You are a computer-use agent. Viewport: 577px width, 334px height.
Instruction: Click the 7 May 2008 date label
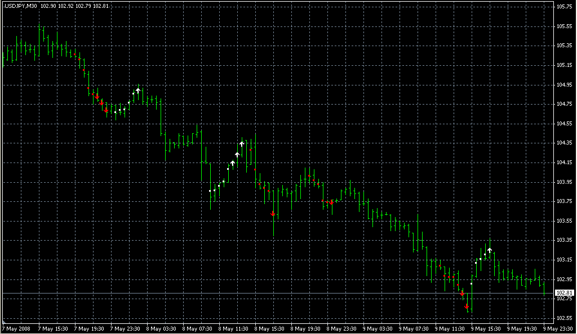click(x=17, y=328)
